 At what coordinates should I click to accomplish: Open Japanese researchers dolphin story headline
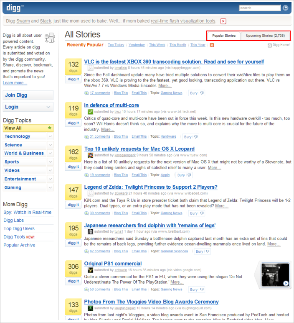point(150,226)
